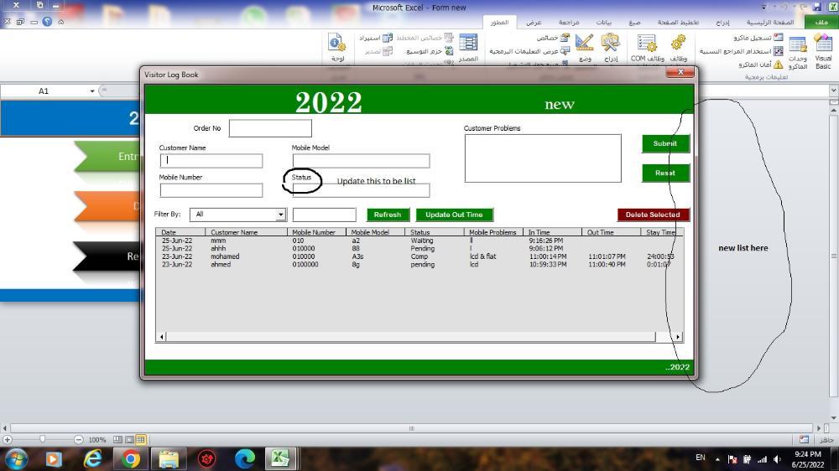Click the filter search text box
Viewport: 839px width, 471px height.
(x=324, y=215)
